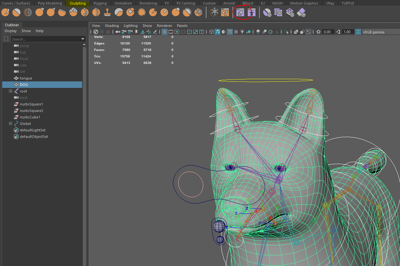
Task: Toggle Lock Camera in panel toolbar
Action: pyautogui.click(x=124, y=32)
